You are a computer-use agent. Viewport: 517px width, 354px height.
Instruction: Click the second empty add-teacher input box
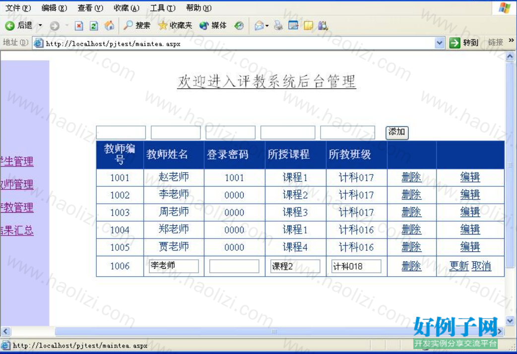176,132
